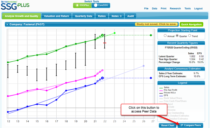Click the Latest Quarter sales value 1,802
This screenshot has width=210, height=128.
[x=192, y=56]
